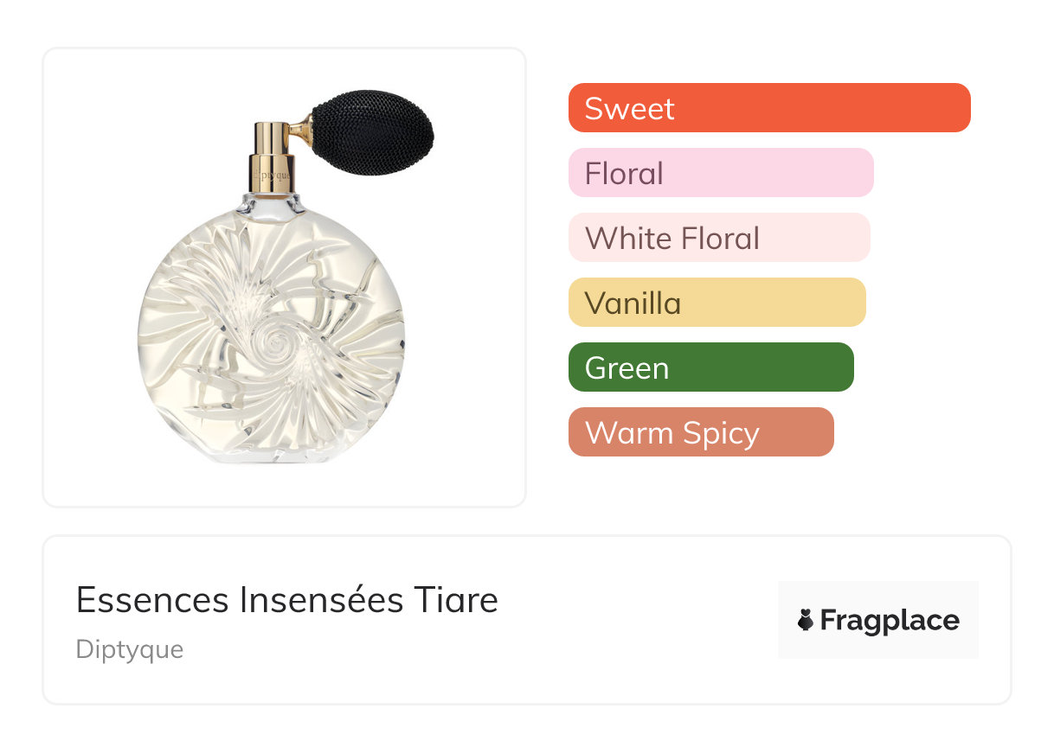Image resolution: width=1054 pixels, height=747 pixels.
Task: Click the word Tiare in the title
Action: click(x=456, y=600)
